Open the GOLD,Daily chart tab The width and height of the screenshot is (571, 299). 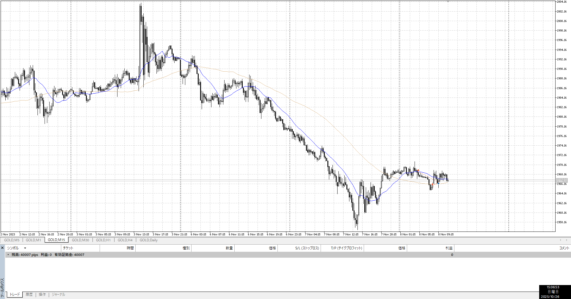click(148, 240)
